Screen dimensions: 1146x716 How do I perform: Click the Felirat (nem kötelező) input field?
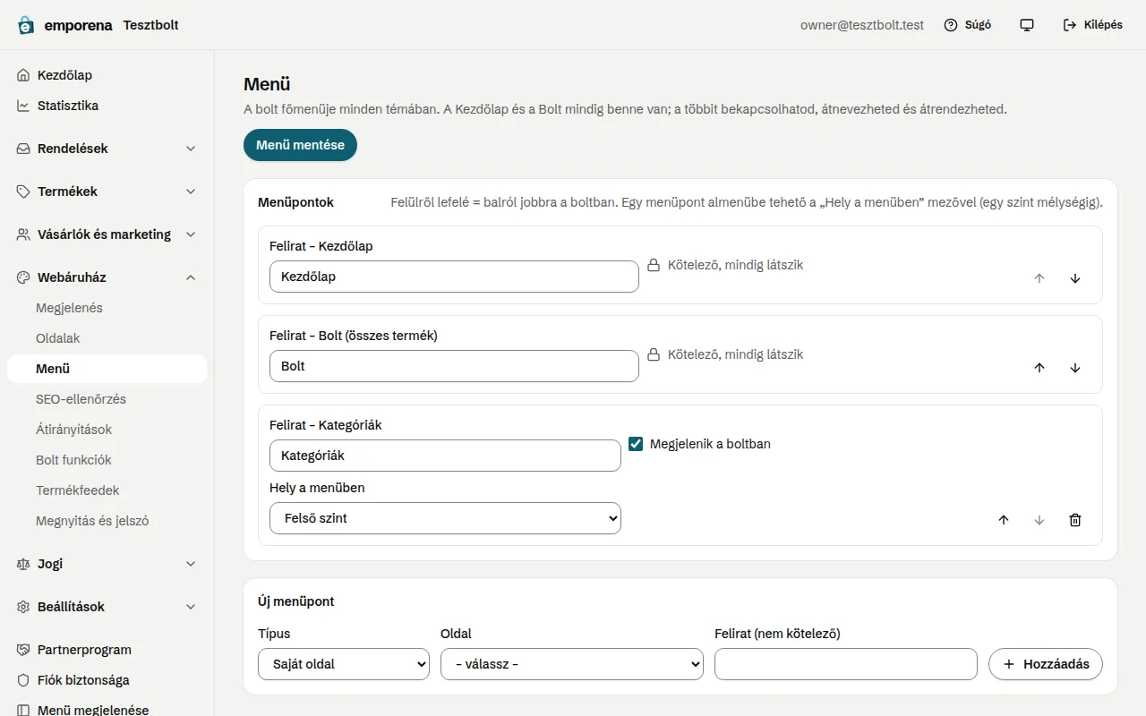tap(846, 664)
